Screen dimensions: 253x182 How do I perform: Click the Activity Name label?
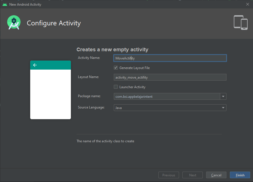(x=89, y=58)
